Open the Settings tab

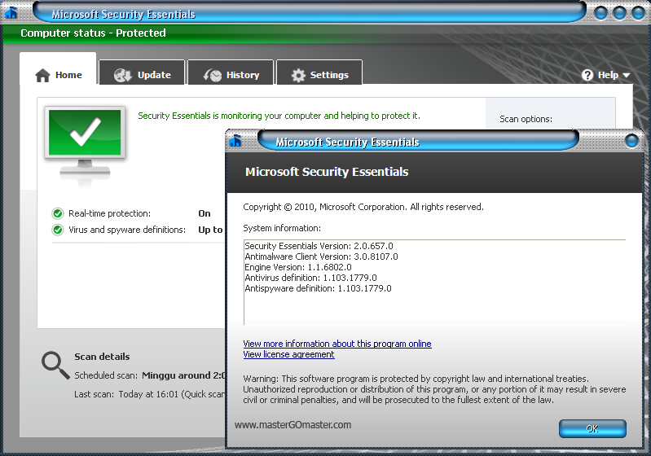[319, 73]
